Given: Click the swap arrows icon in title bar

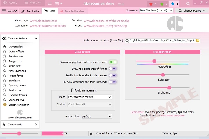Looking at the screenshot, I should pos(50,3).
